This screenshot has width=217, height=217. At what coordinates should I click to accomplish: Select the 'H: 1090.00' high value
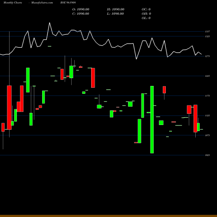115,10
